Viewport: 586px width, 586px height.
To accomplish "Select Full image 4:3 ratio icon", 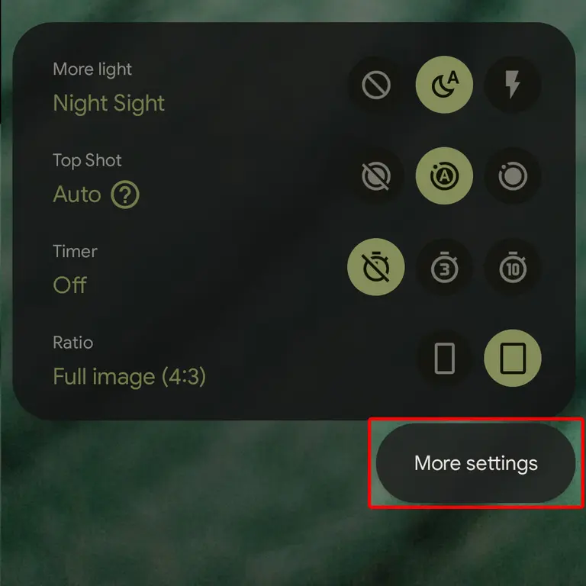I will (513, 358).
